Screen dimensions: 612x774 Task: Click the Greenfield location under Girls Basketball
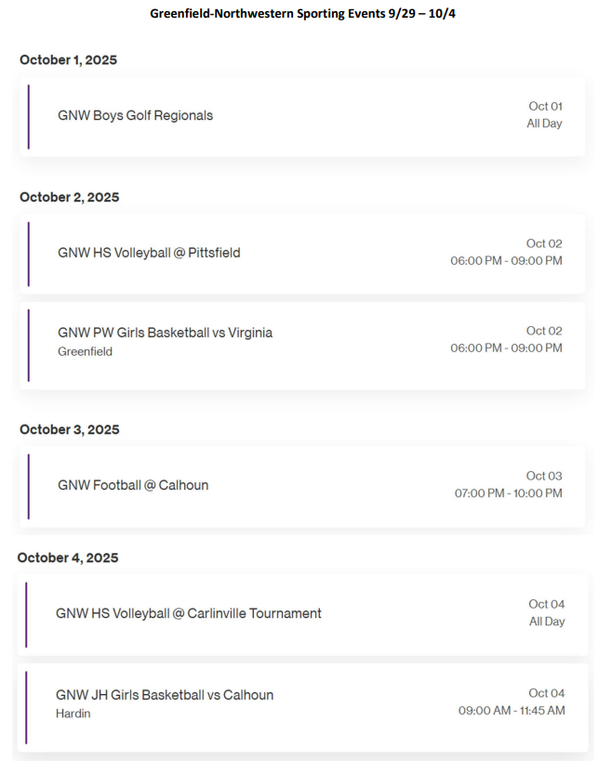pyautogui.click(x=85, y=352)
